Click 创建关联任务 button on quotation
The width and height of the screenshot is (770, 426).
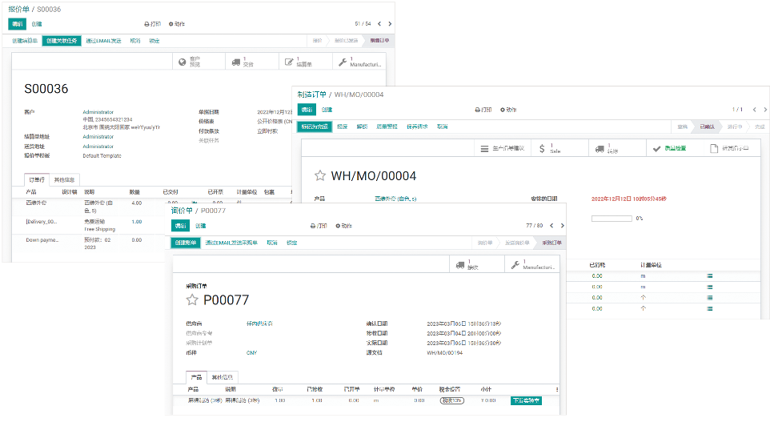point(62,40)
